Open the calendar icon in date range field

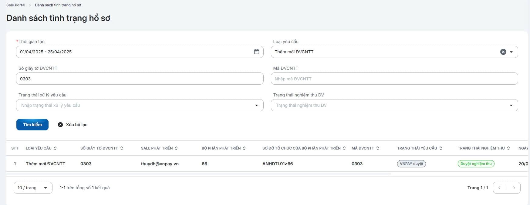point(256,52)
